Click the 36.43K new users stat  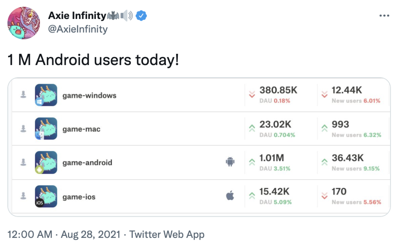tap(348, 158)
